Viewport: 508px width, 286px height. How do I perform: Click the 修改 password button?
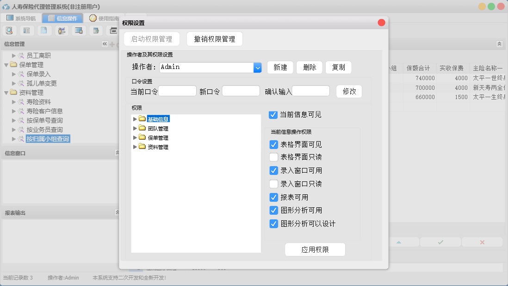pos(349,91)
